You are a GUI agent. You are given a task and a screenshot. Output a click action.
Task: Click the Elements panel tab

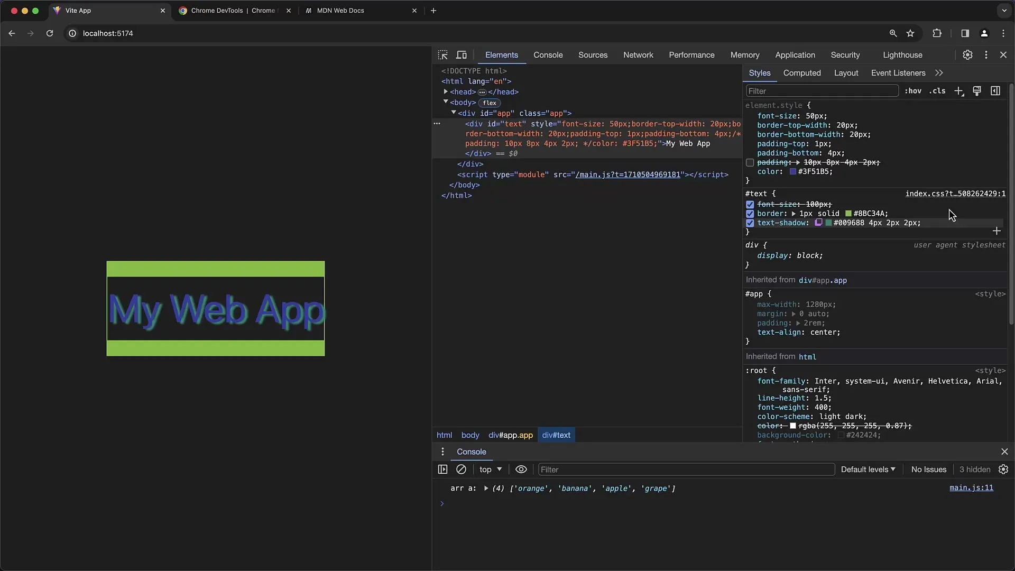coord(501,54)
